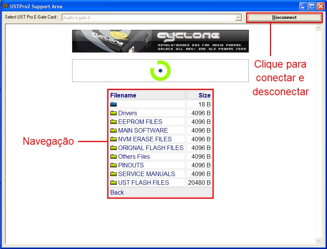Viewport: 327px width, 249px height.
Task: Click the NVM ERASE FILES folder icon
Action: coord(114,139)
